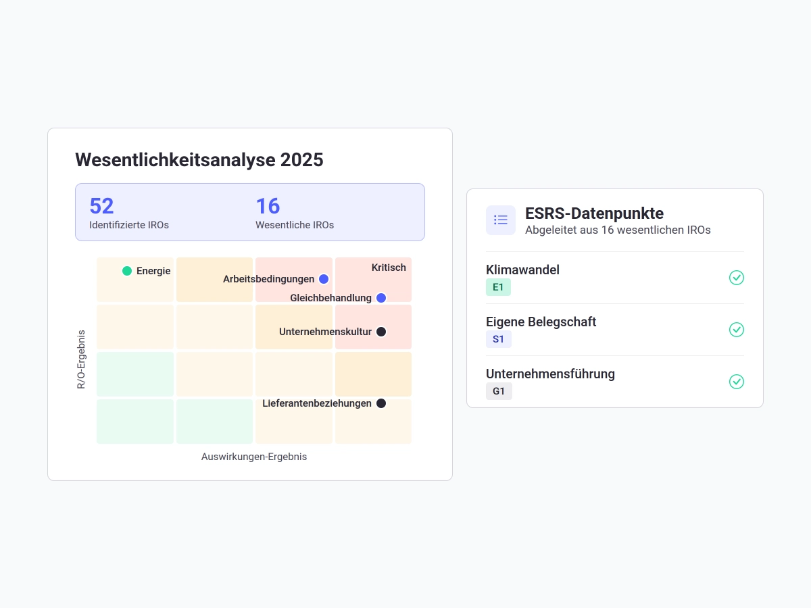Select the Gleichbehandlung matrix dot
The image size is (811, 608).
click(381, 298)
